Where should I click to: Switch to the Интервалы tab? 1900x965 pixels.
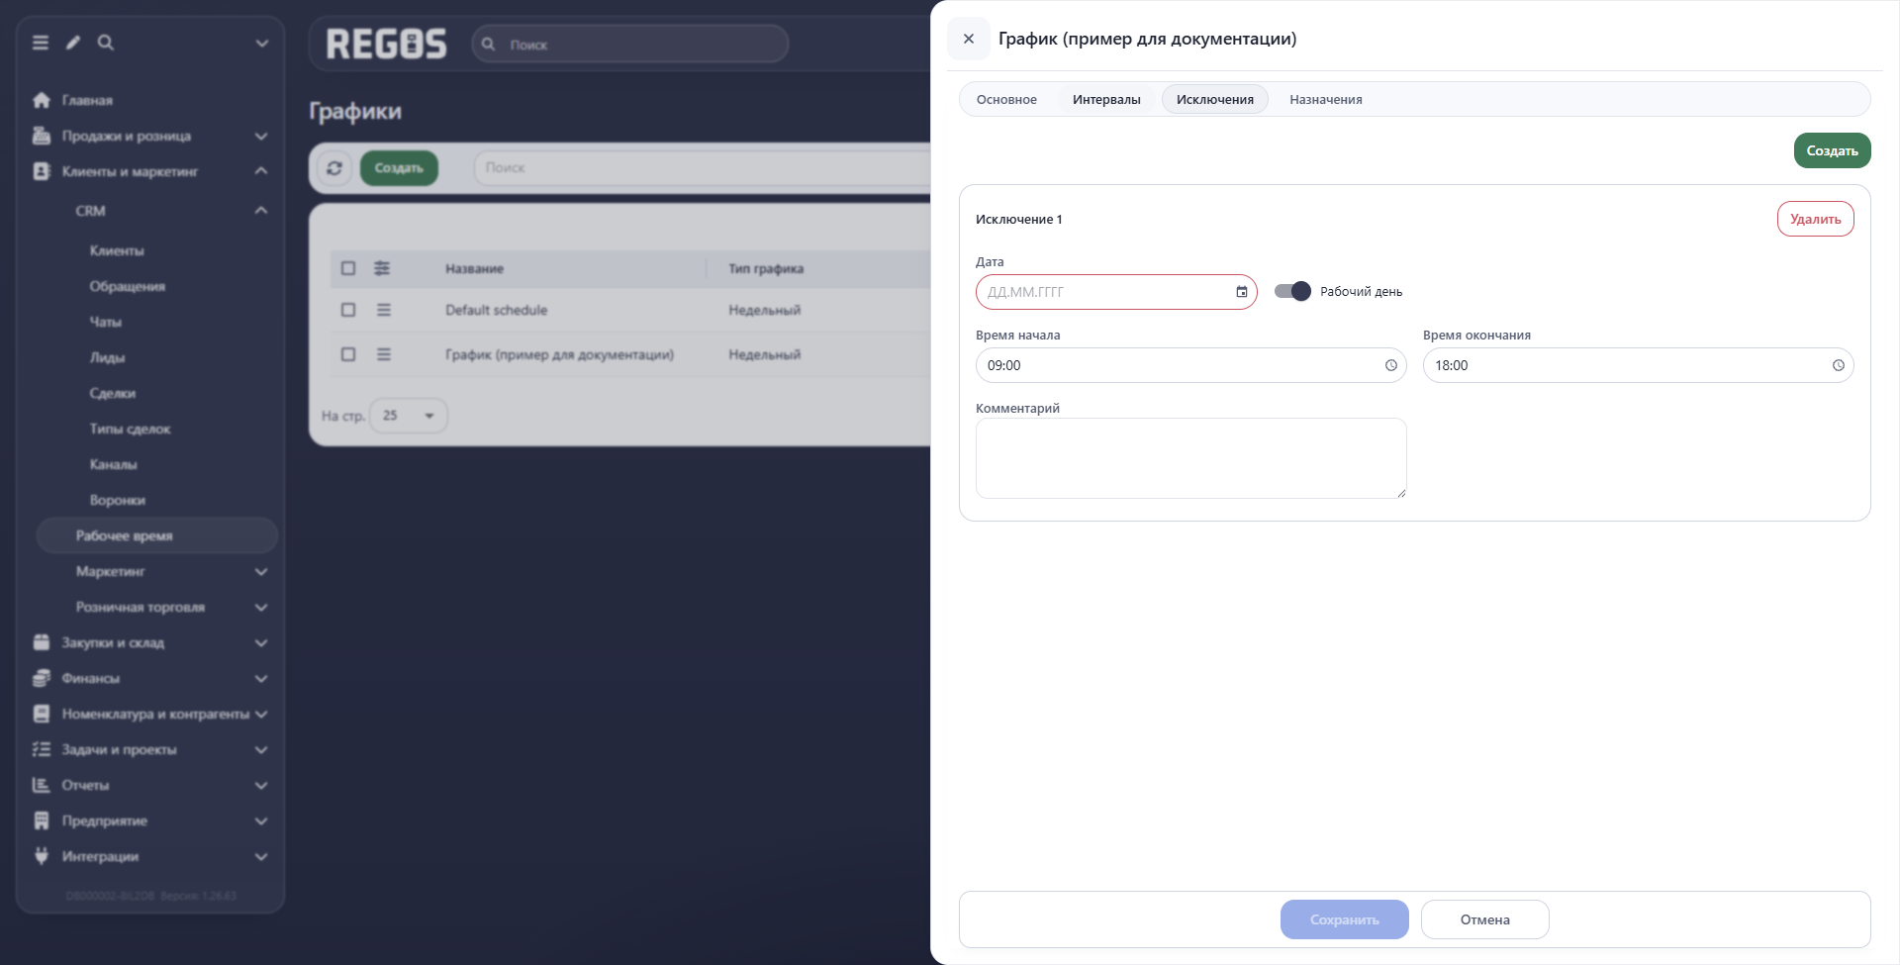(1106, 99)
